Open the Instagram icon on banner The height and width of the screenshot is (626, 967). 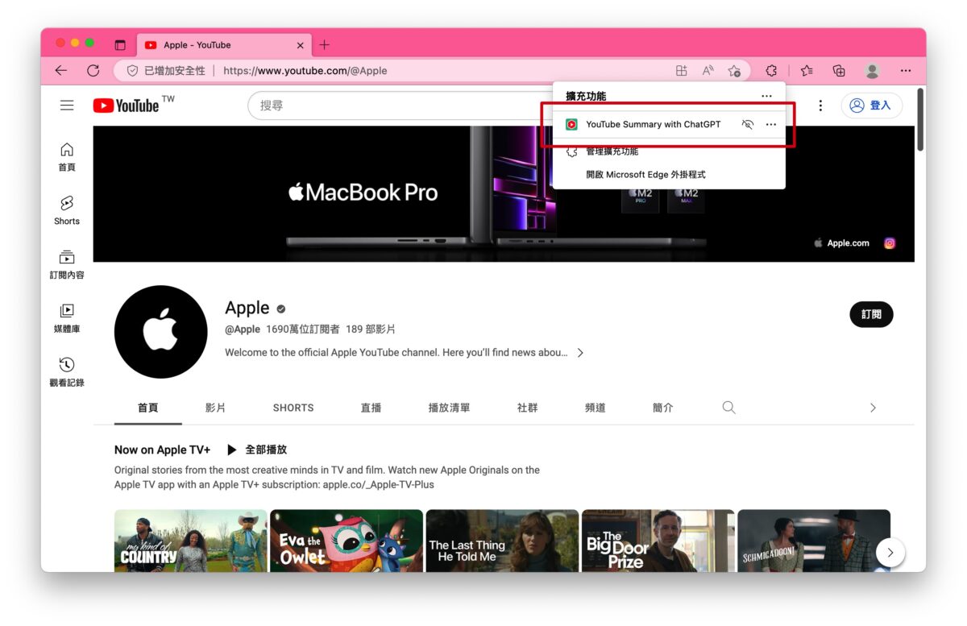point(890,243)
